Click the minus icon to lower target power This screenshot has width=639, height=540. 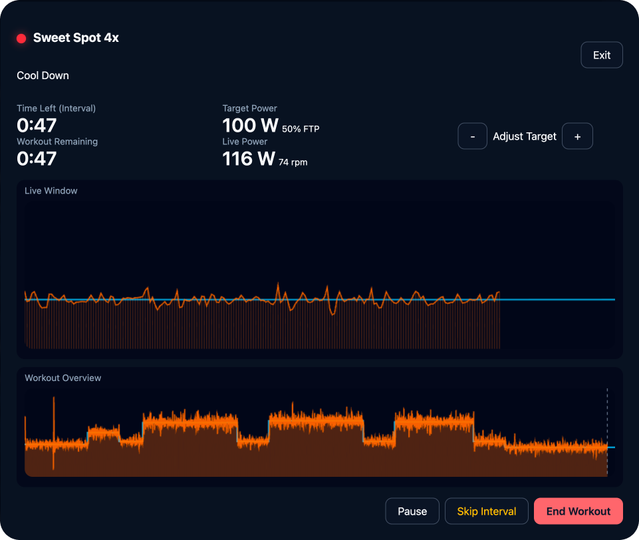[x=472, y=136]
